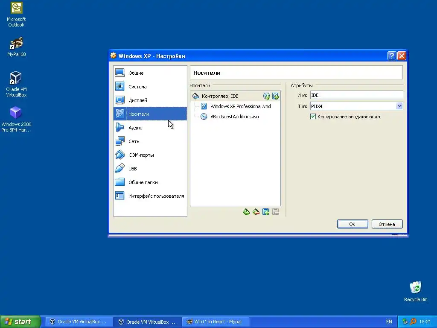The image size is (437, 328).
Task: Click the Отмена button
Action: tap(387, 224)
